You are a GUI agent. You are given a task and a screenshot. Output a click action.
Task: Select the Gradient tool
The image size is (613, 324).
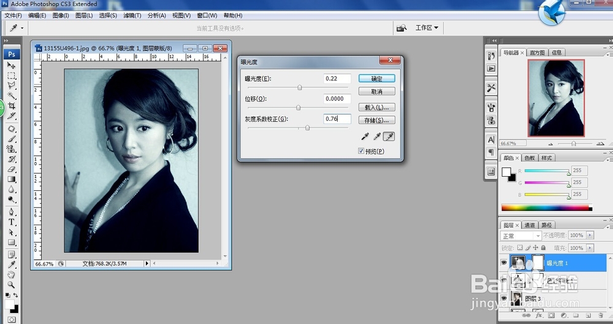point(11,179)
